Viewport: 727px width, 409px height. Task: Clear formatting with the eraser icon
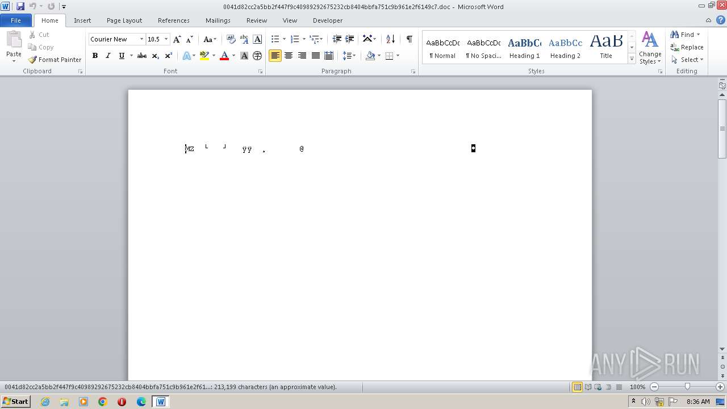tap(231, 39)
